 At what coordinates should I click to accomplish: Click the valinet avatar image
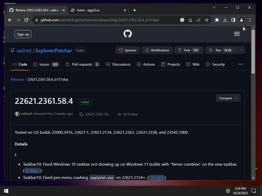click(x=17, y=114)
